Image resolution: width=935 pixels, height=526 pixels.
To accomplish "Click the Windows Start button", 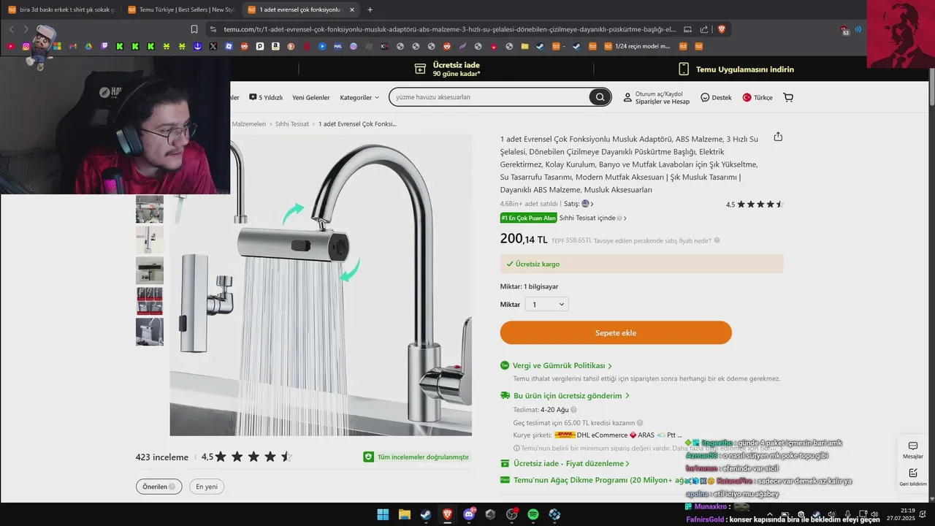I will point(383,514).
